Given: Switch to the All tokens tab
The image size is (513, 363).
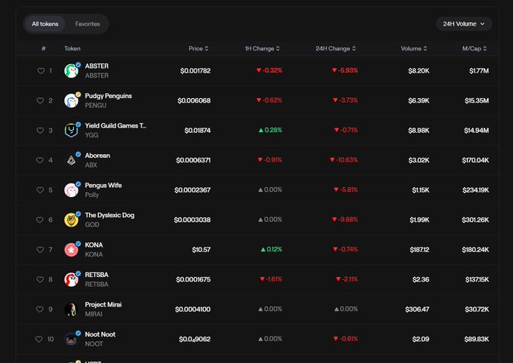Looking at the screenshot, I should click(45, 24).
